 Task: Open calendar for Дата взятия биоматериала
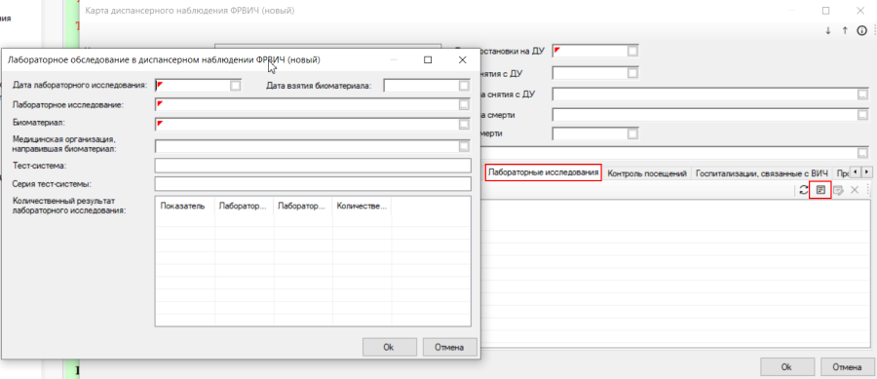[464, 86]
